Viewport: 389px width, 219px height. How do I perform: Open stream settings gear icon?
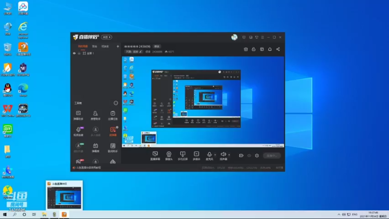(x=257, y=156)
